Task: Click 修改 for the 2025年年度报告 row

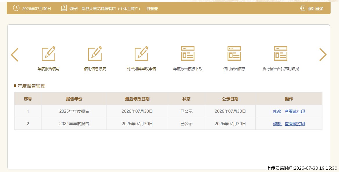Action: click(277, 111)
